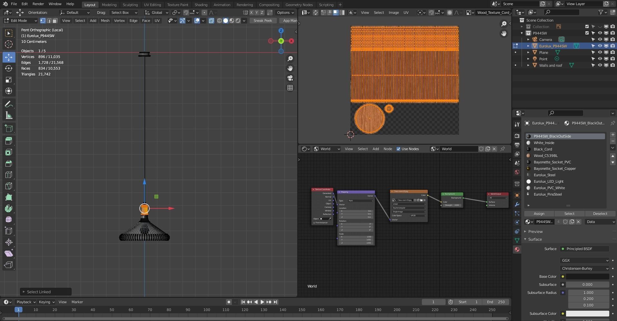Viewport: 617px width, 321px height.
Task: Play the animation in the timeline
Action: [x=262, y=302]
